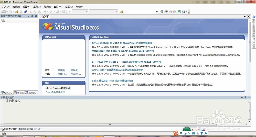Viewport: 256px width, 137px height.
Task: Select the 起始页 document tab
Action: (46, 17)
